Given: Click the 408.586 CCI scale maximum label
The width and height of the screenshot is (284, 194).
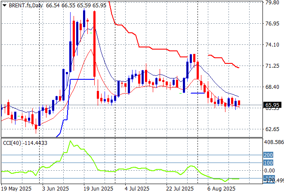Looking at the screenshot, I should [273, 142].
